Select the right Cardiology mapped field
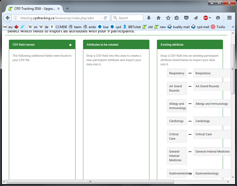 tap(212, 121)
